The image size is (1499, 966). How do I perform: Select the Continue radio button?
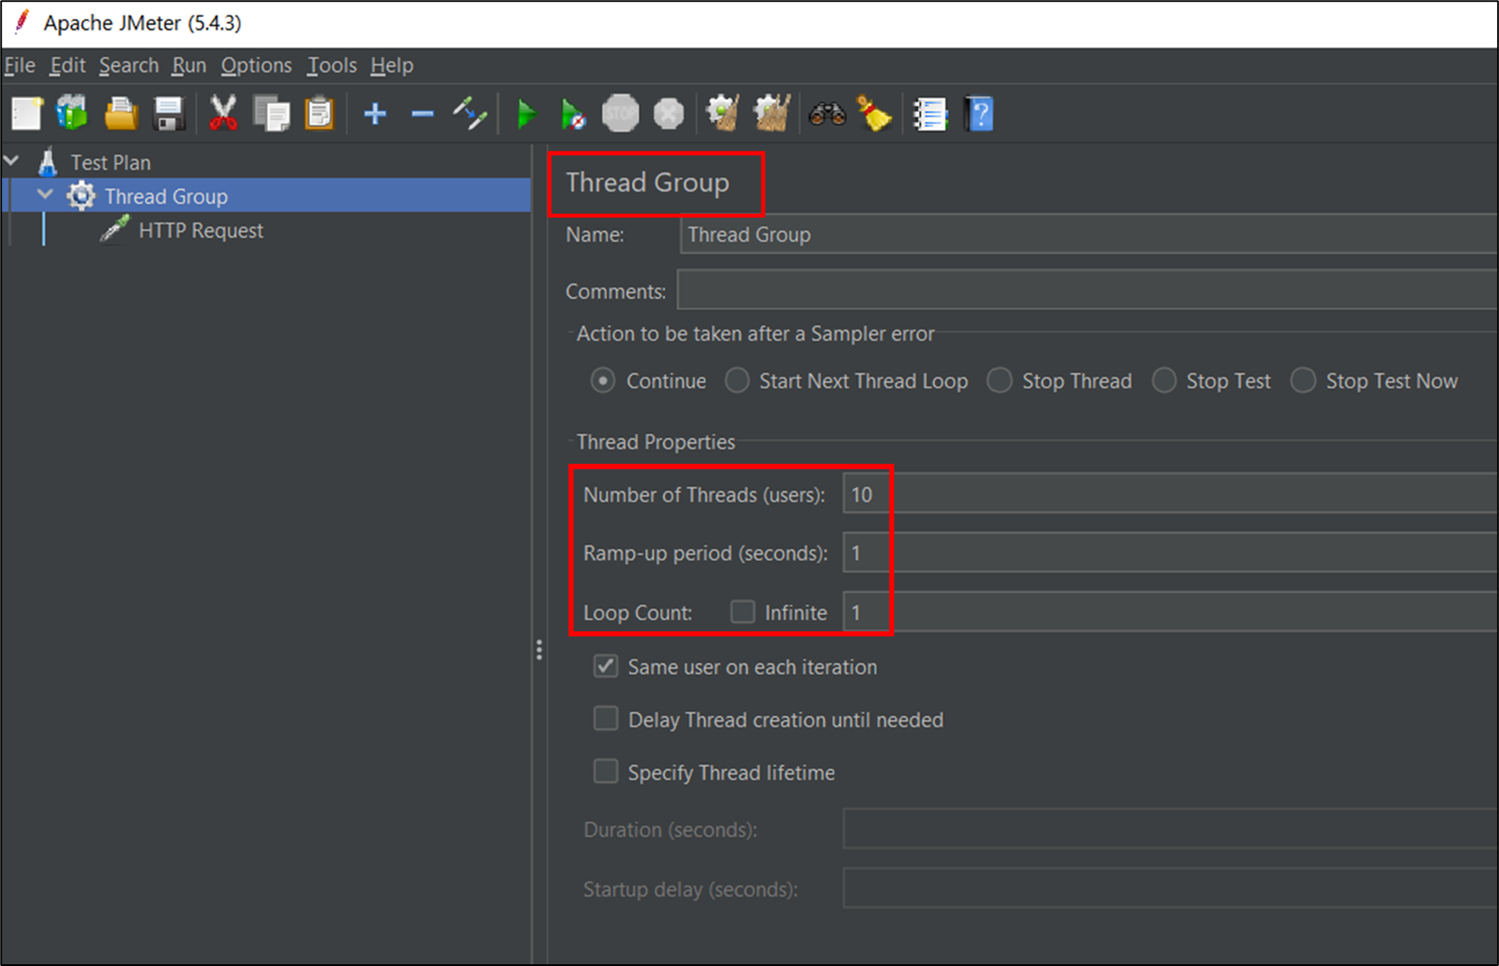pyautogui.click(x=602, y=381)
